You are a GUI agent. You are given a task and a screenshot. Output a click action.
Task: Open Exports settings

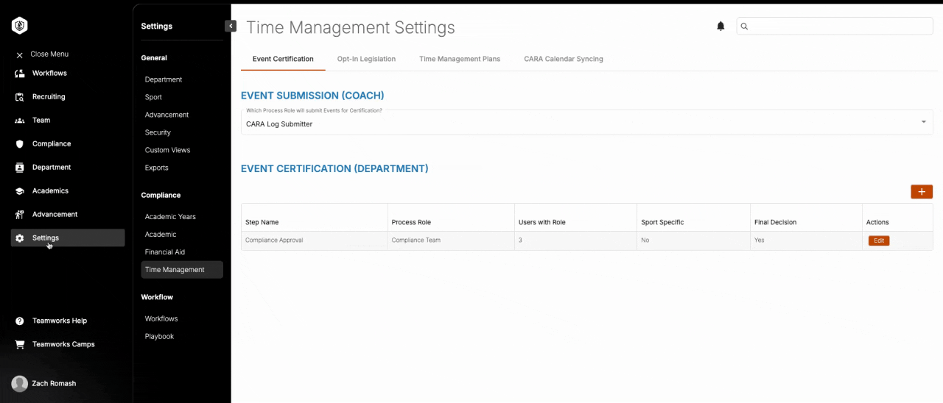156,168
